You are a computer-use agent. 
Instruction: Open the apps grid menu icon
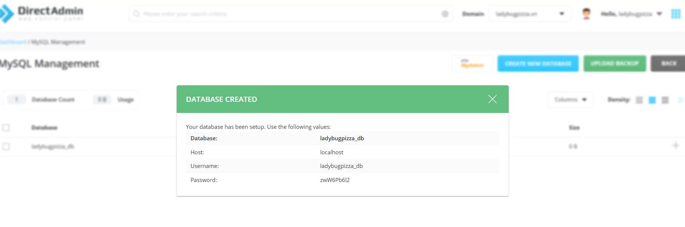(x=676, y=14)
